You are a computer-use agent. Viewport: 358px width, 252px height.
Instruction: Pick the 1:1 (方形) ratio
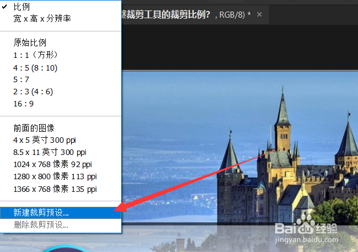click(x=61, y=55)
